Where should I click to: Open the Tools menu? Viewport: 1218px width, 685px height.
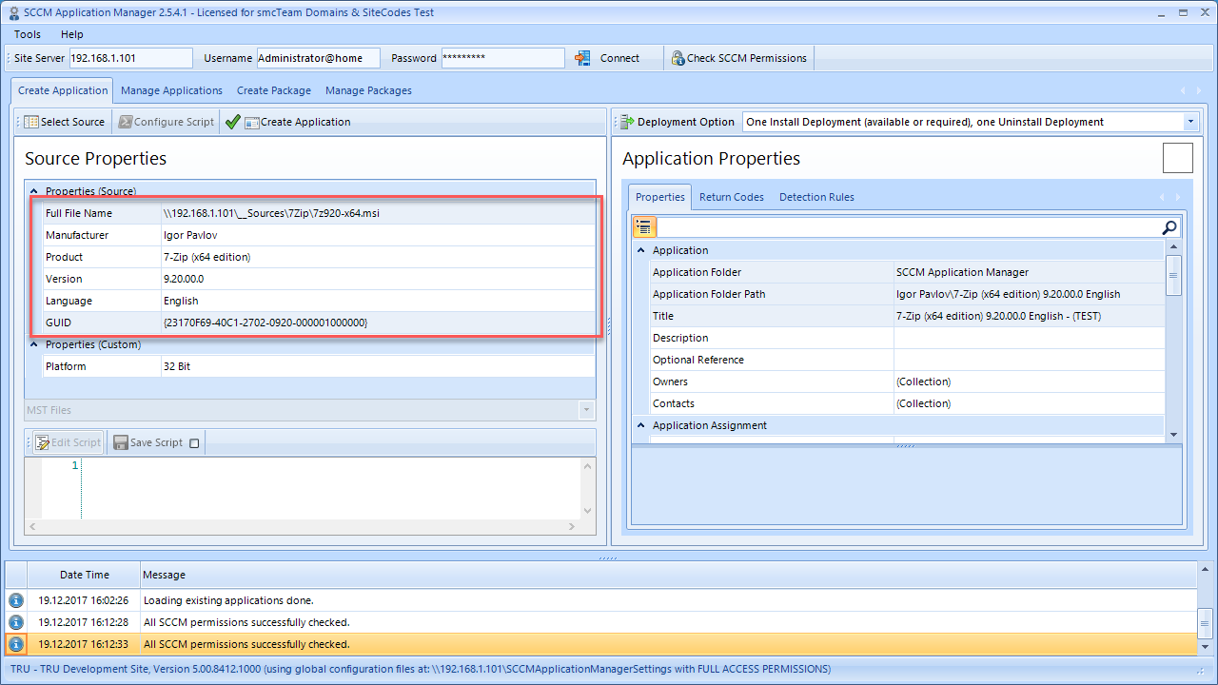(28, 34)
